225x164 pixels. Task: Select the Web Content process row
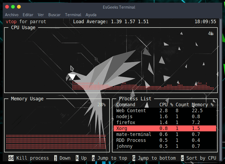165,111
